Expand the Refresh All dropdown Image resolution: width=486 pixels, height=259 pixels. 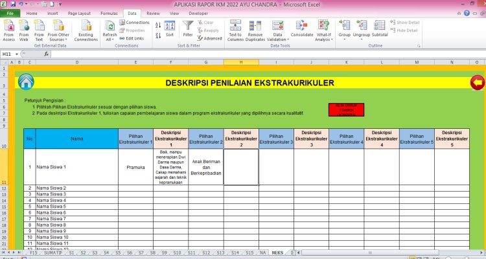pyautogui.click(x=110, y=39)
